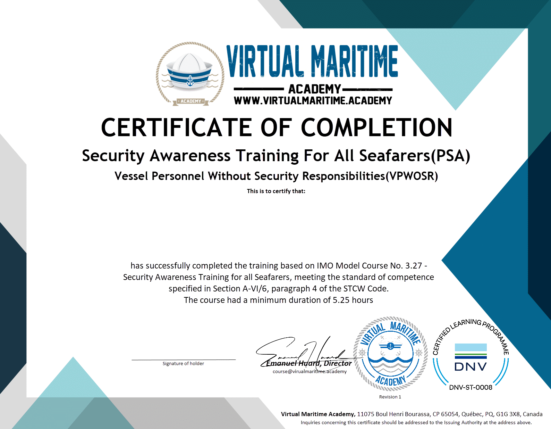Click the course@virualmaritime.academy email address
Screen dimensions: 551x429
pyautogui.click(x=310, y=371)
